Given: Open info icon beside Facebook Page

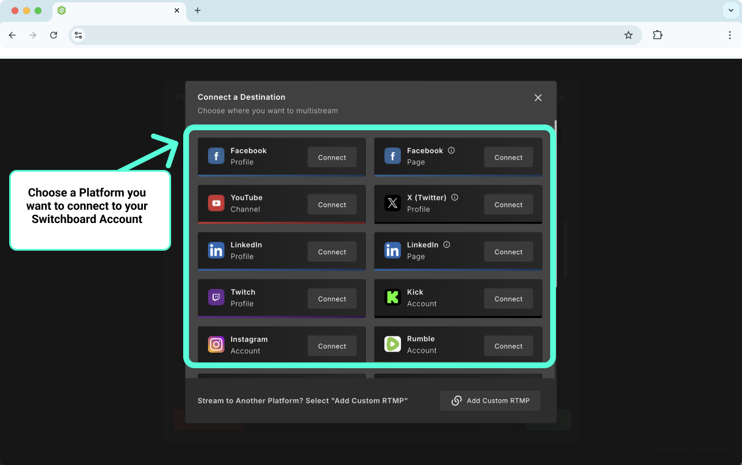Looking at the screenshot, I should 452,150.
